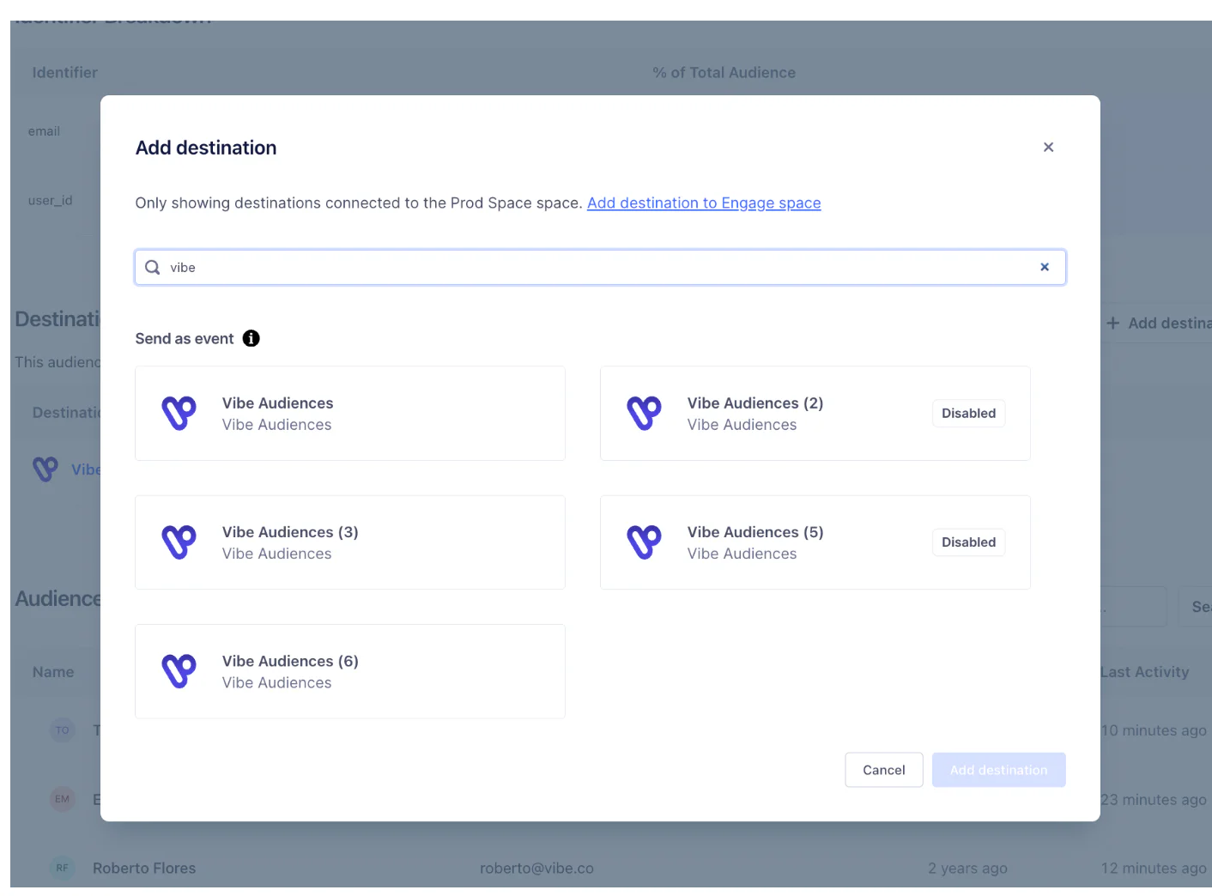
Task: Click TO avatar in background list
Action: pyautogui.click(x=63, y=730)
